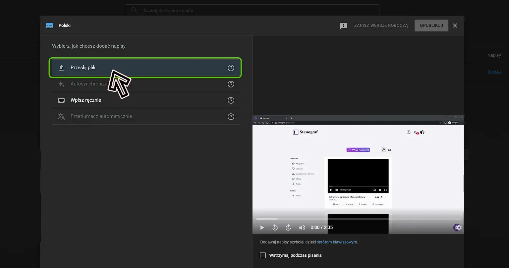Click the translate icon
The height and width of the screenshot is (268, 509).
[61, 117]
